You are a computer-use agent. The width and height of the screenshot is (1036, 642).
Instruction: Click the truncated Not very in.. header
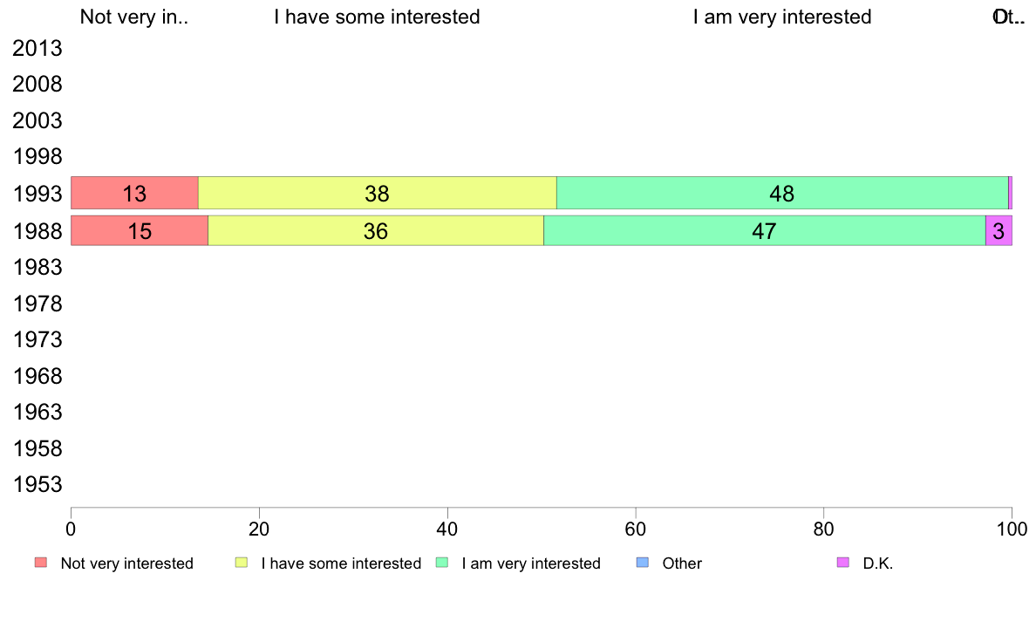pos(134,17)
